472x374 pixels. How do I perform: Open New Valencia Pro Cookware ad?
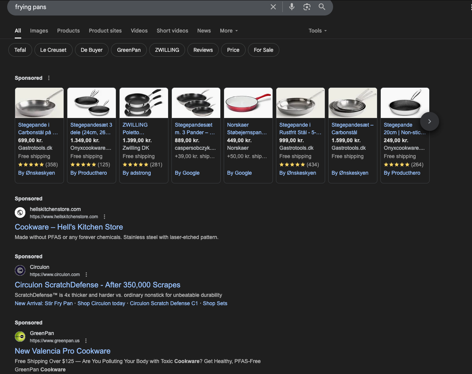[x=62, y=351]
